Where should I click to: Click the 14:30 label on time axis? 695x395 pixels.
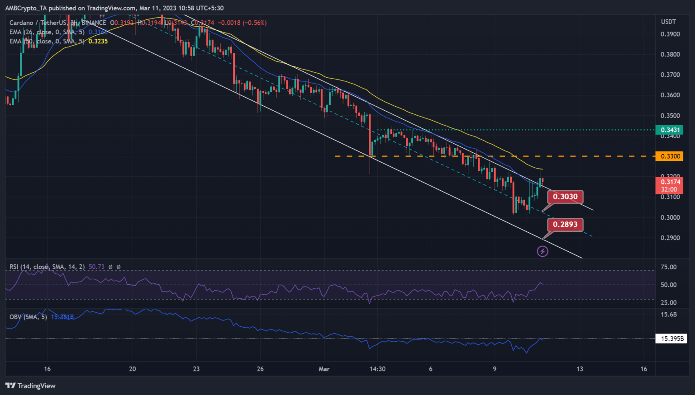click(x=377, y=369)
